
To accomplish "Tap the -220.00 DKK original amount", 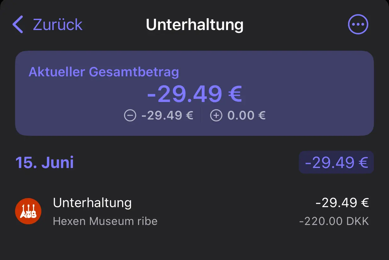I will (334, 221).
